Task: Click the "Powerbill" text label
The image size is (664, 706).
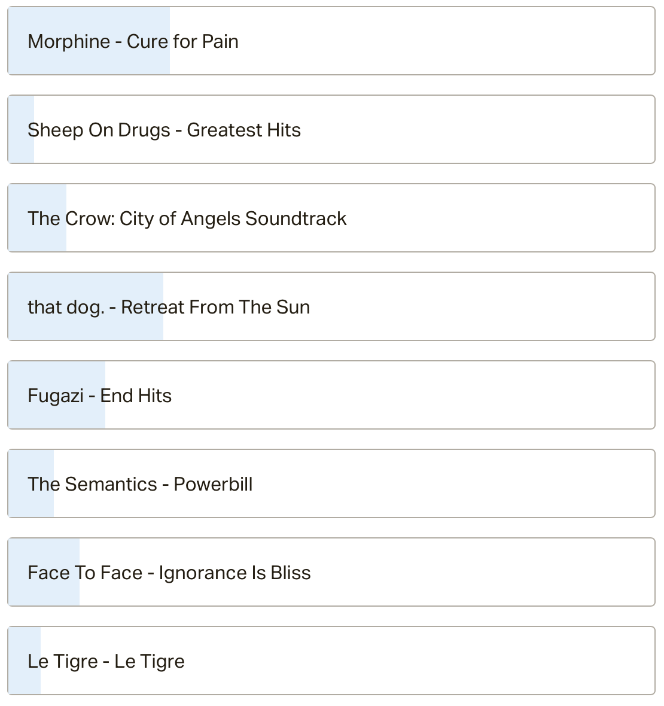Action: (213, 484)
